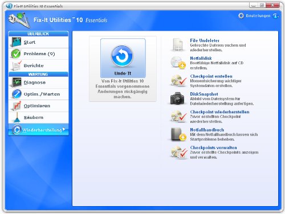Click the title bar application icon
285x214 pixels.
point(9,6)
